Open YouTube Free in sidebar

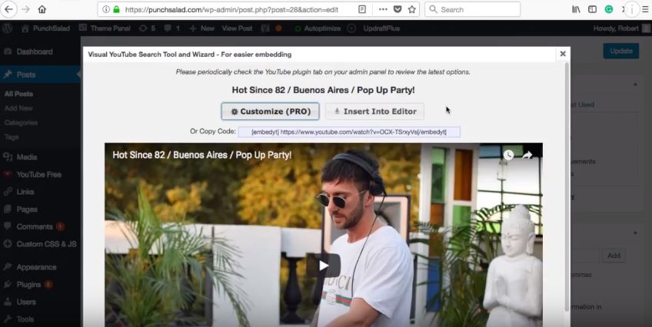[x=40, y=174]
